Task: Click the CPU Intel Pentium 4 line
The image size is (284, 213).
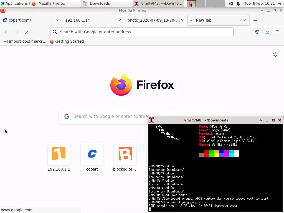Action: coord(228,137)
